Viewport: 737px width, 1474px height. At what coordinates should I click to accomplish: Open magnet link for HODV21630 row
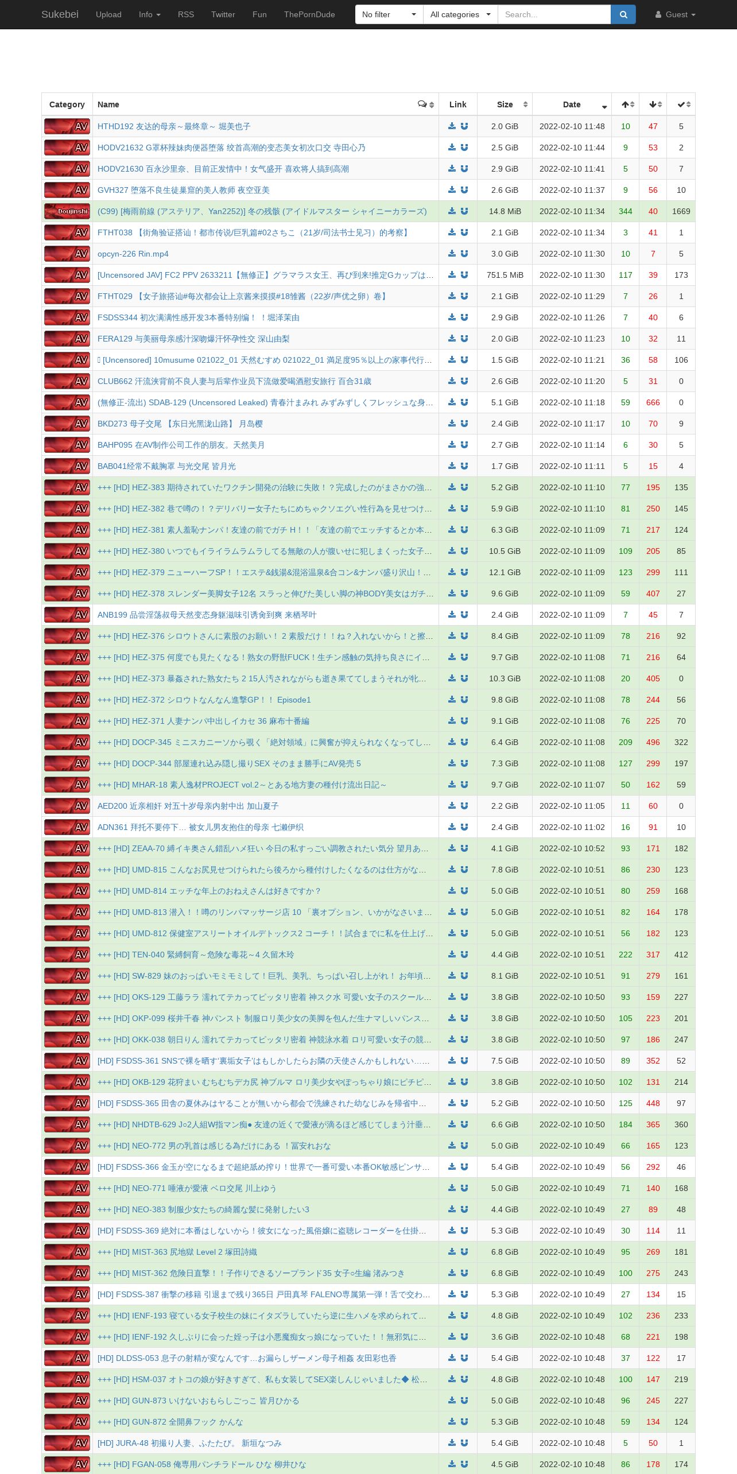[464, 169]
